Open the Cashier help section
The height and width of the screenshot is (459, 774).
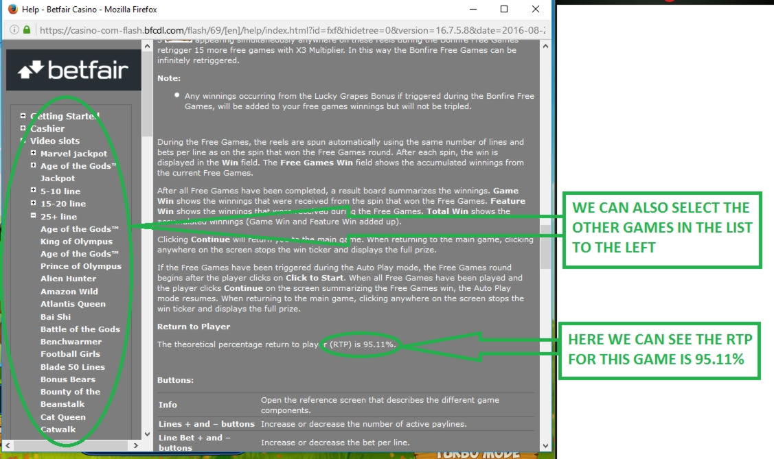pyautogui.click(x=47, y=128)
